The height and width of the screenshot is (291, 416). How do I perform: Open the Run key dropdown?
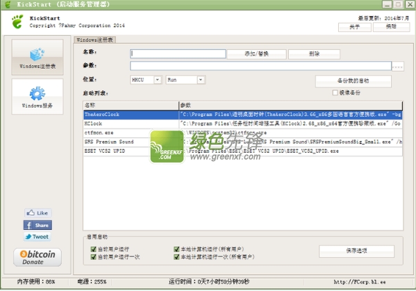tap(185, 80)
